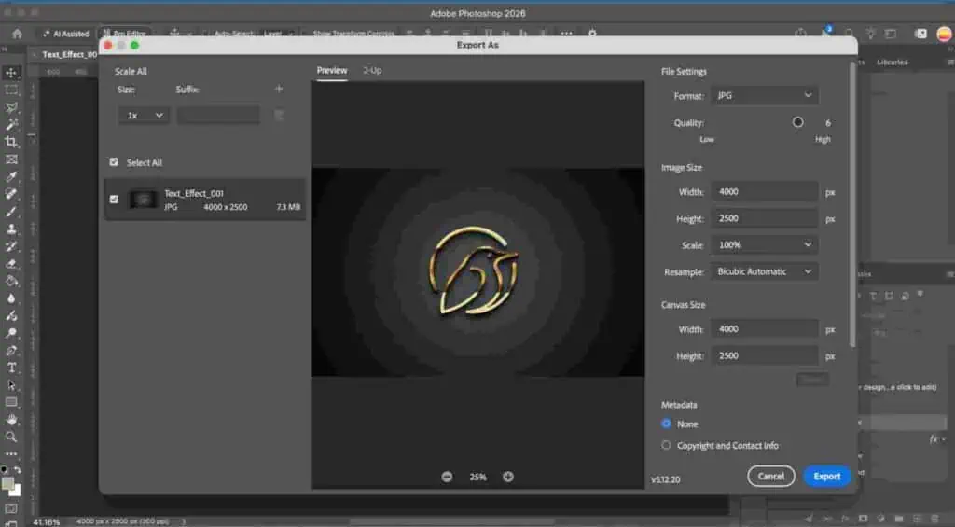Click the Export As dialog scrollbar
Viewport: 955px width, 527px height.
click(x=852, y=204)
